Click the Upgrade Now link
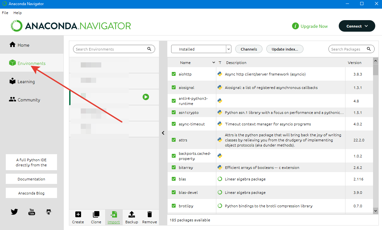The width and height of the screenshot is (382, 230). coord(314,26)
